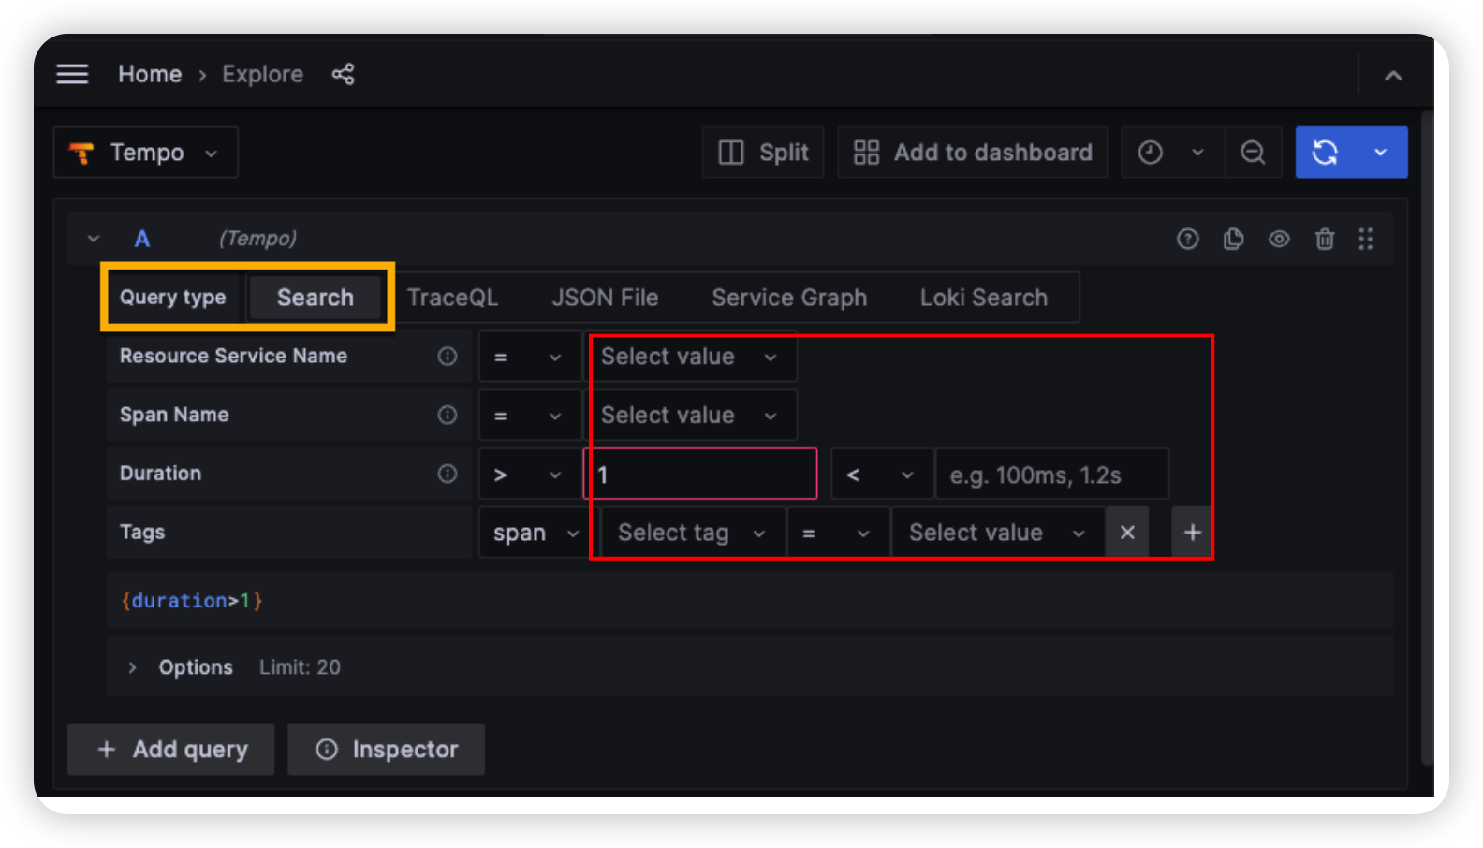Delete query A with trash icon

point(1325,240)
